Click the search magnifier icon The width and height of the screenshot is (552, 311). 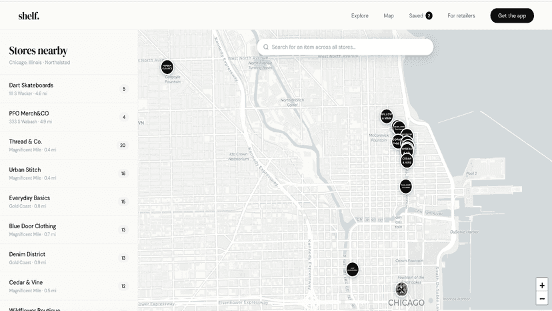point(266,47)
